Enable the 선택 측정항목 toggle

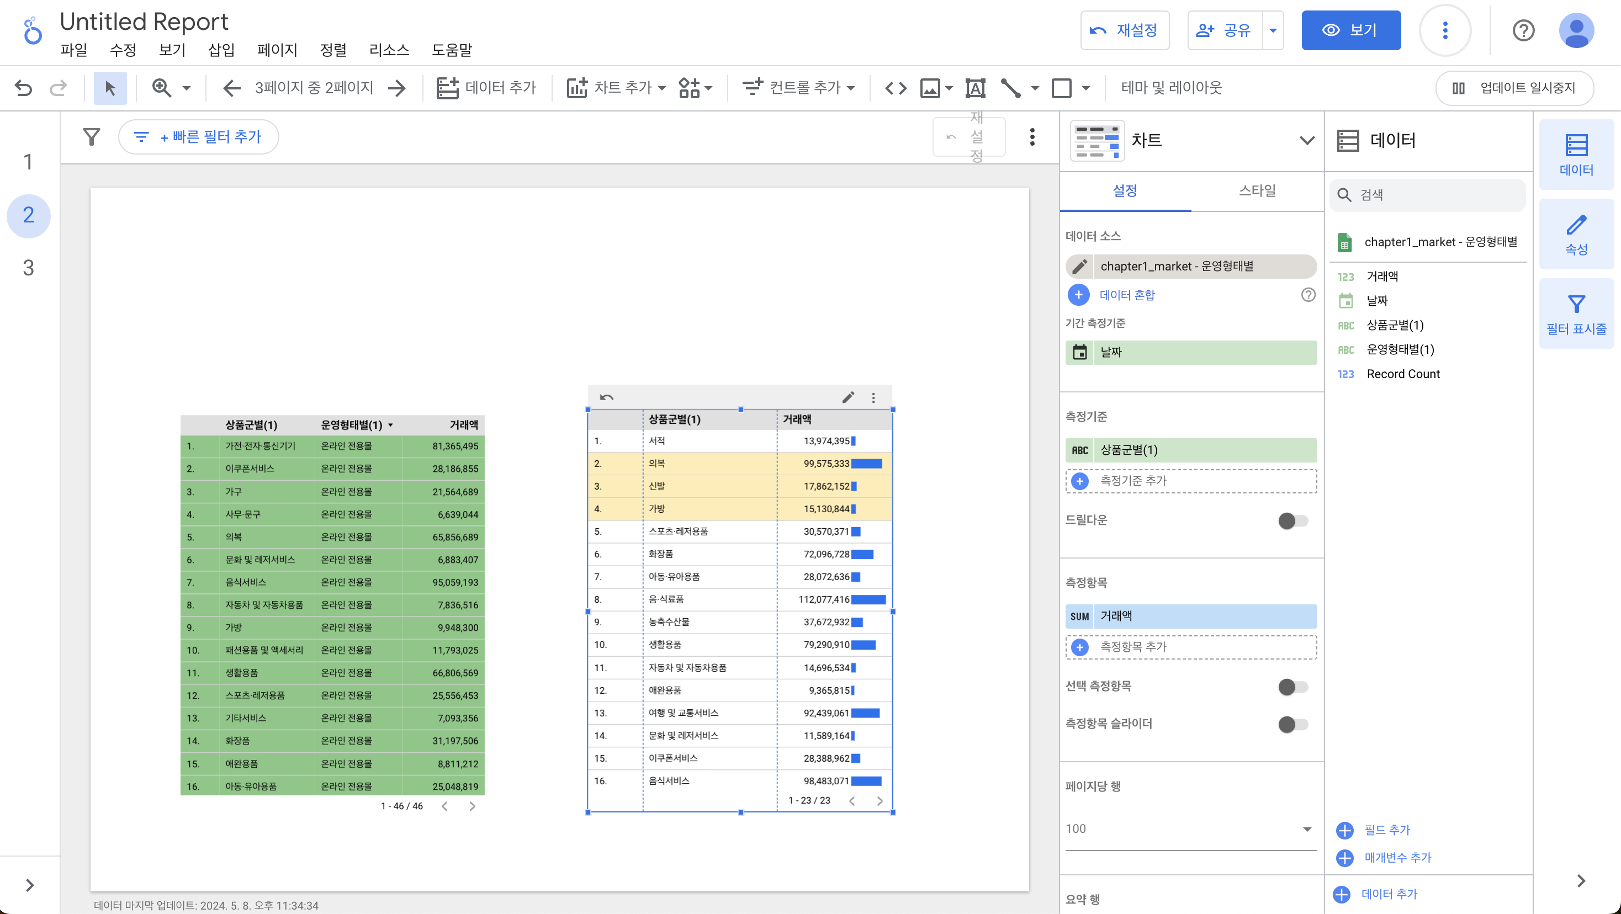point(1292,687)
